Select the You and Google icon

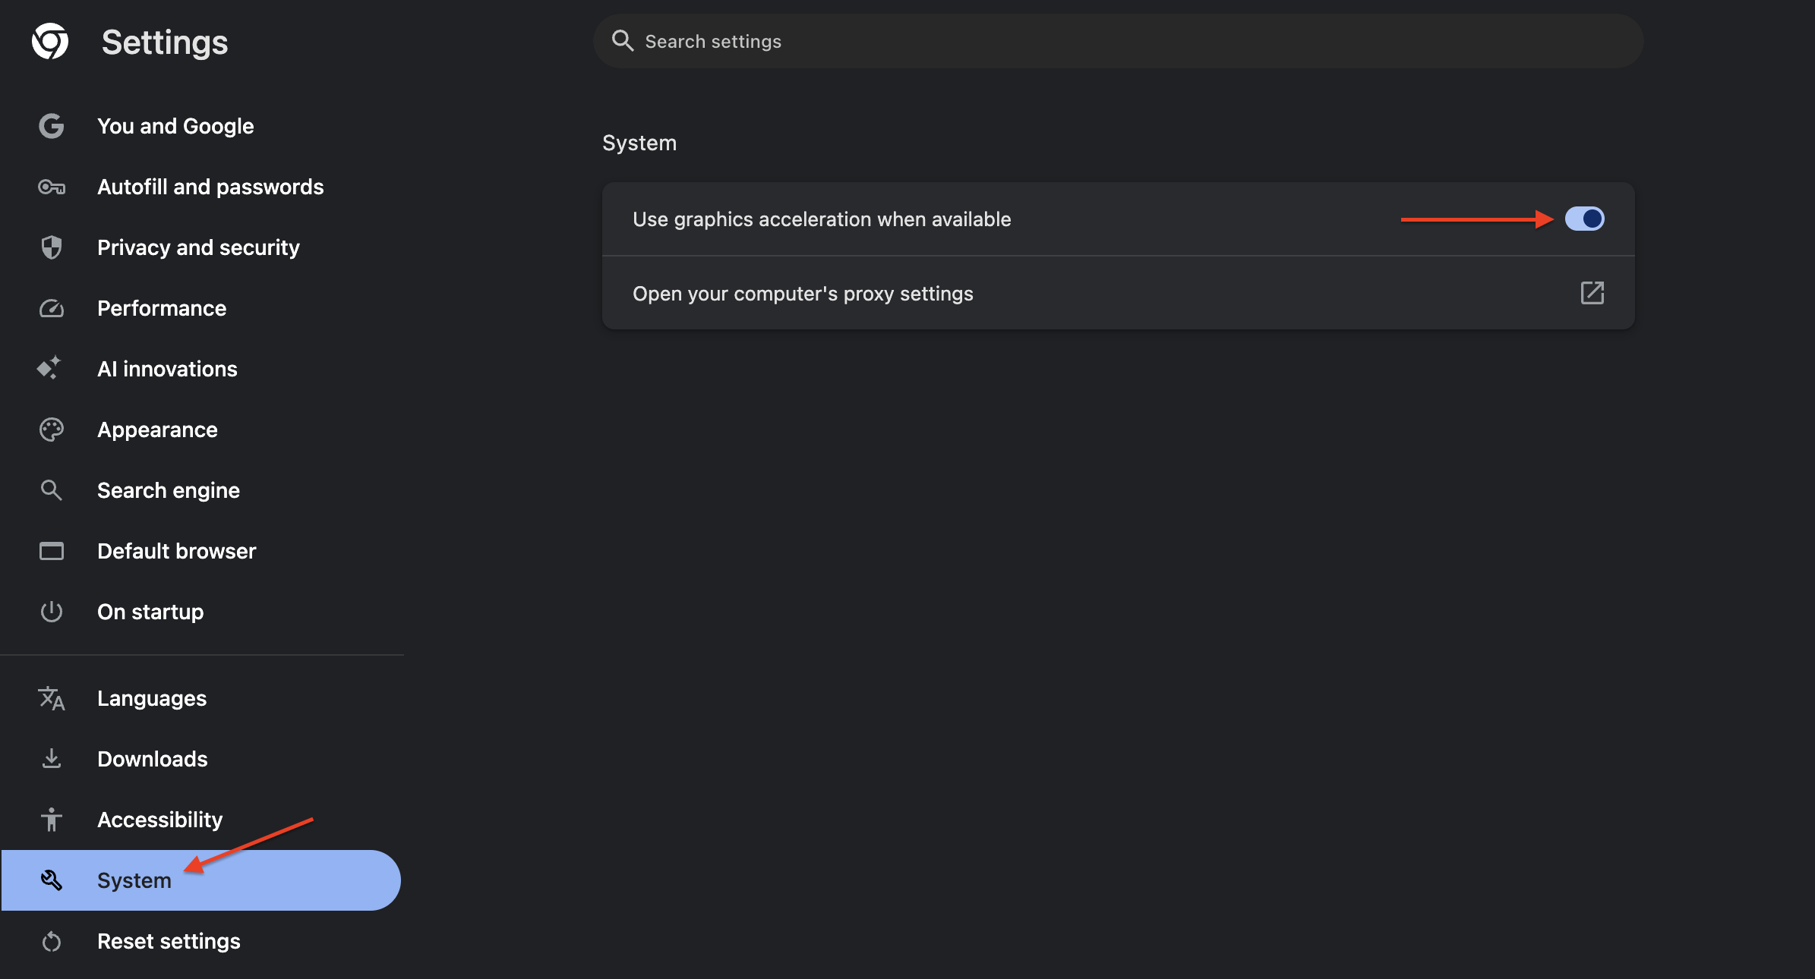[51, 126]
